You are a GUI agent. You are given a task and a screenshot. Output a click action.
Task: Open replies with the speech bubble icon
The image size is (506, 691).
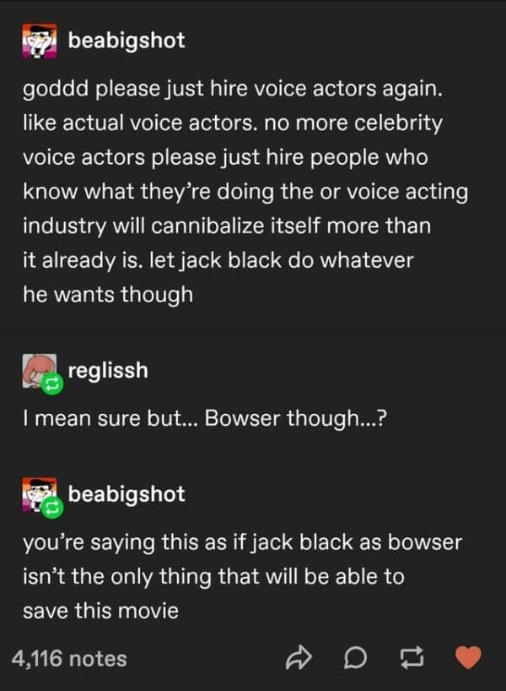[x=355, y=658]
